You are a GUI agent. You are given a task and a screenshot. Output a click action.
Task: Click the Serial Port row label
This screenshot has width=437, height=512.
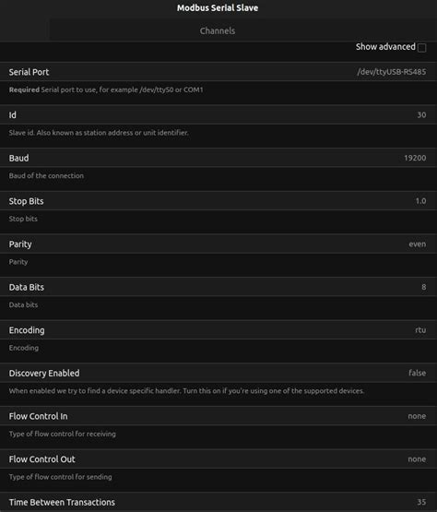tap(29, 72)
